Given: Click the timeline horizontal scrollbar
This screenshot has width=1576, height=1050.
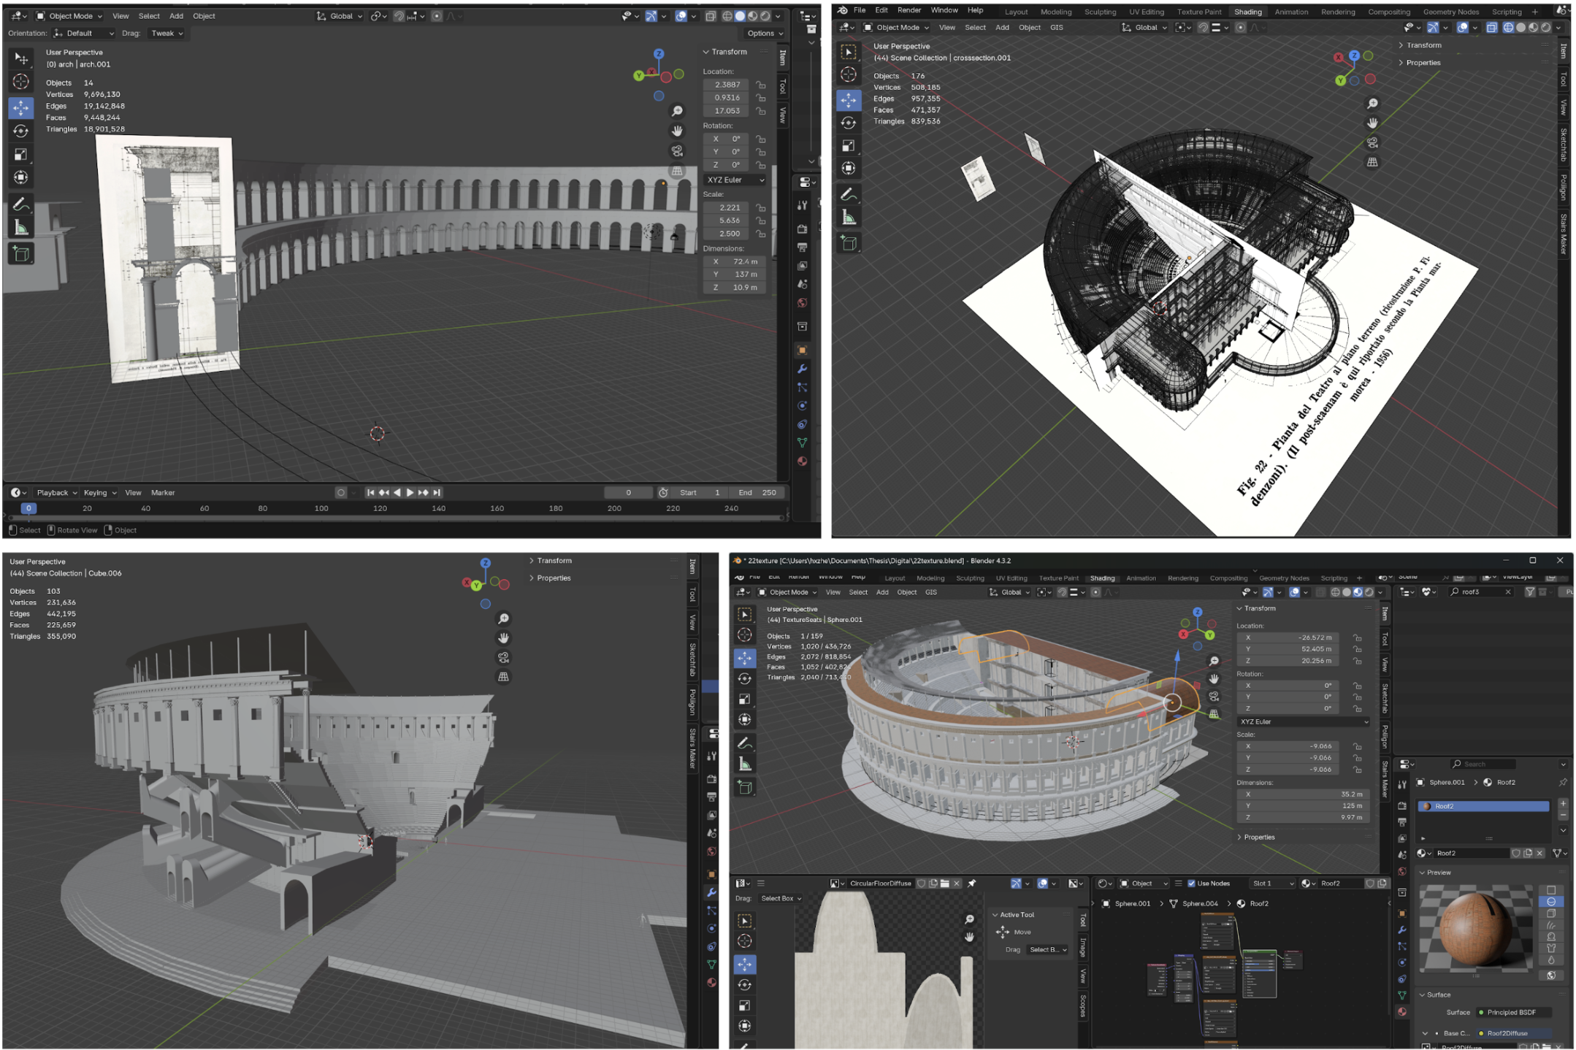Looking at the screenshot, I should point(397,518).
